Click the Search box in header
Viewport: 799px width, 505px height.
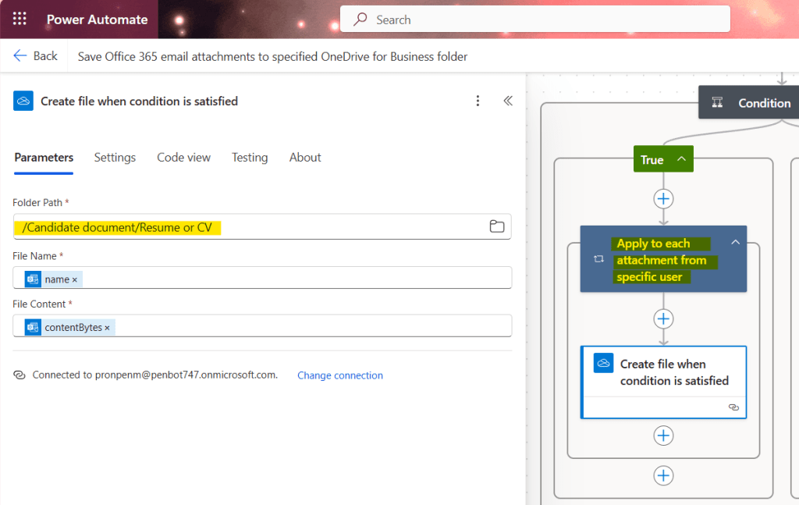pos(534,20)
